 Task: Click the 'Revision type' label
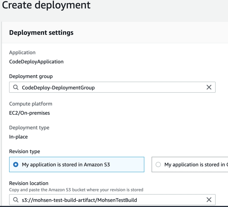(25, 151)
